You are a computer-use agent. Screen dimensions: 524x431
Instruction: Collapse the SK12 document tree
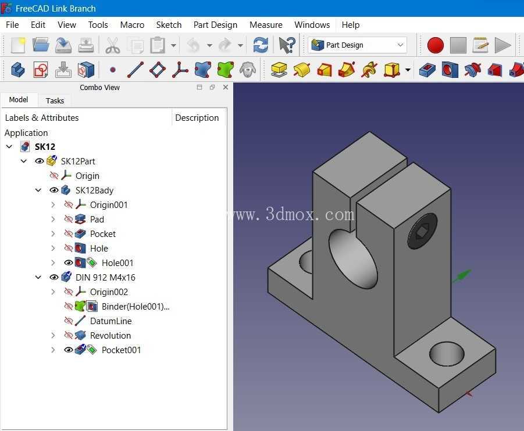pos(9,146)
